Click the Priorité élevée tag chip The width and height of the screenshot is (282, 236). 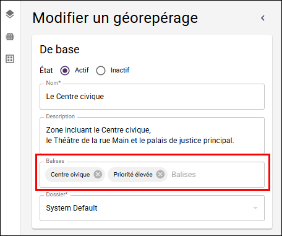137,175
